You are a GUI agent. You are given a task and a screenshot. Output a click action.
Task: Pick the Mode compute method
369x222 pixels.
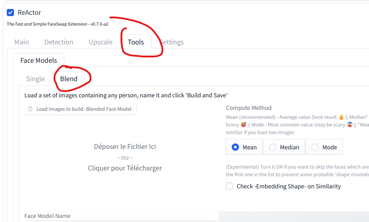pyautogui.click(x=324, y=147)
